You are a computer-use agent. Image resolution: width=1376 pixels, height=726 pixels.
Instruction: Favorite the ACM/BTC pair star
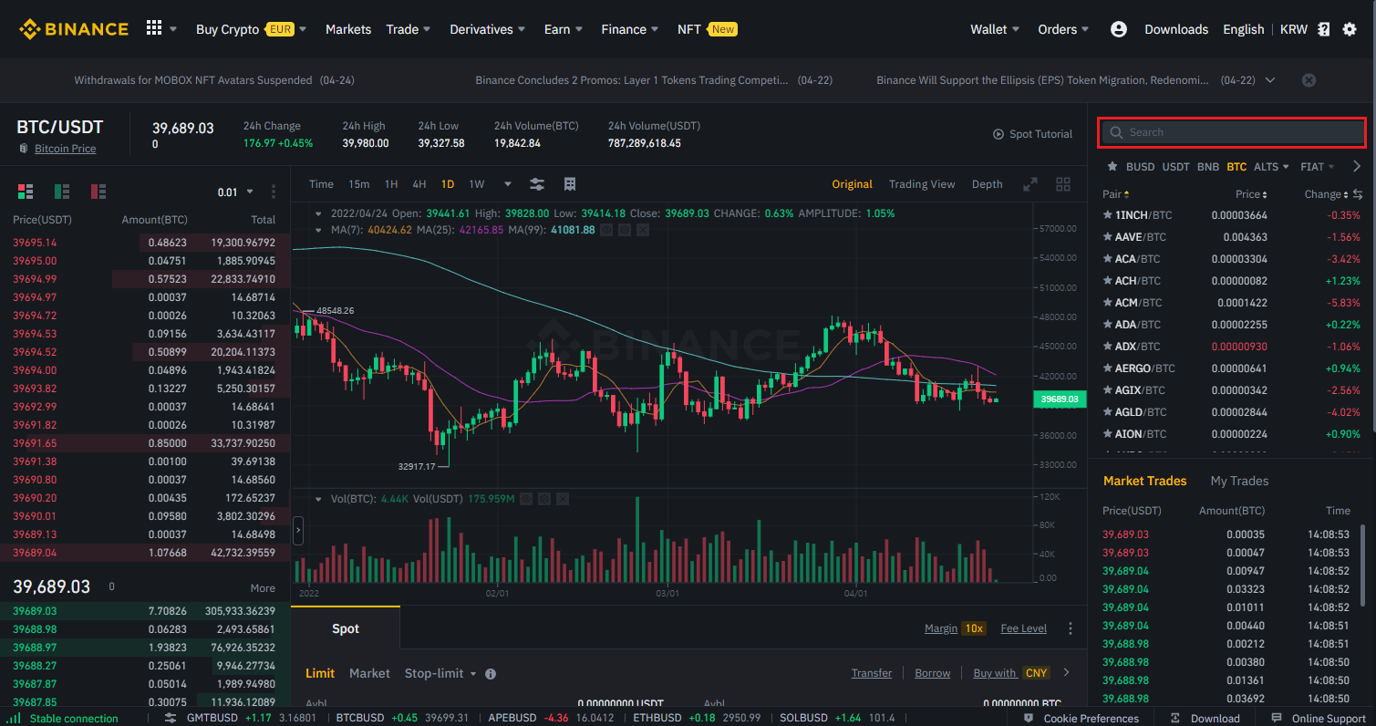click(1107, 303)
